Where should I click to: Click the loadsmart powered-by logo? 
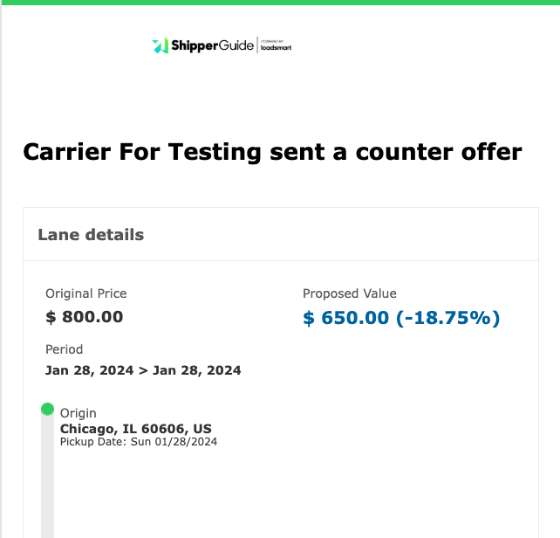[276, 45]
